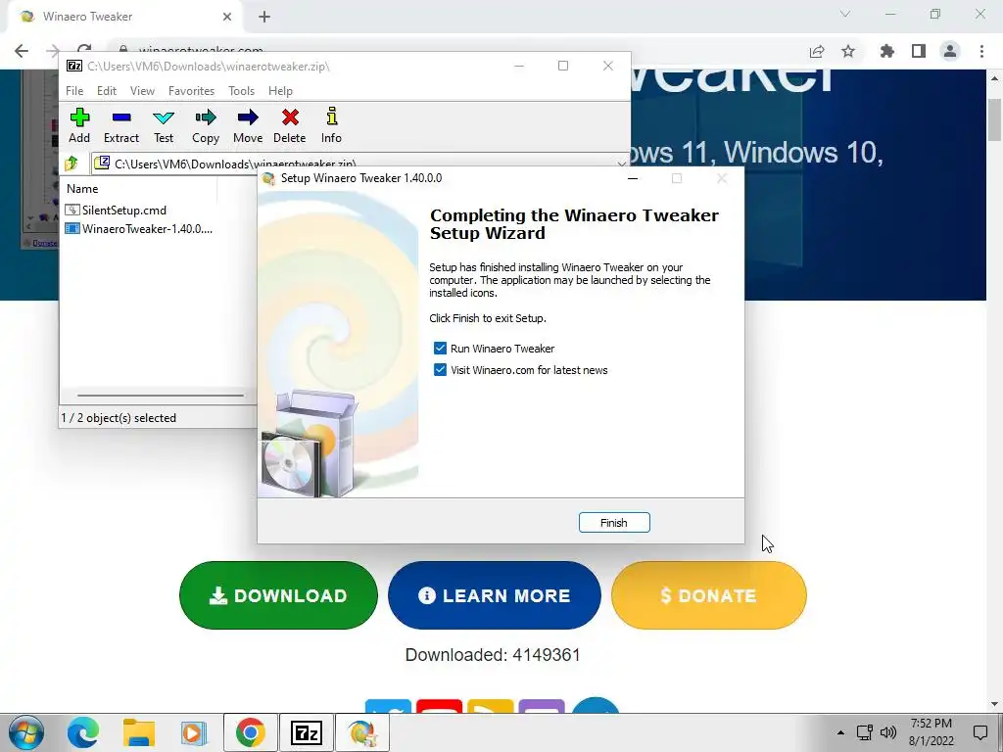Switch to 7-Zip in taskbar
The image size is (1003, 752).
coord(306,732)
